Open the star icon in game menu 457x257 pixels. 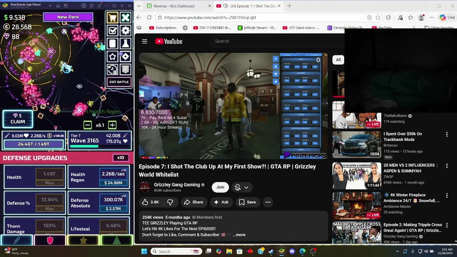112,56
